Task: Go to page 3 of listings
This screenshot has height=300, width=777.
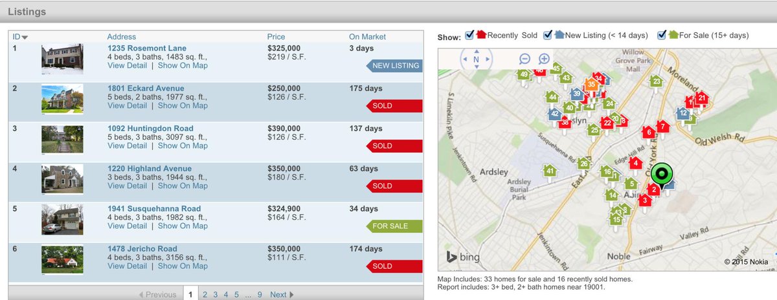Action: coord(216,295)
